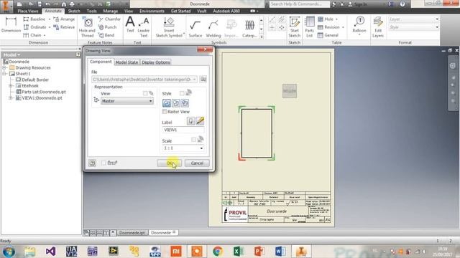This screenshot has width=460, height=258.
Task: Open help in Drawing View dialog
Action: 92,163
